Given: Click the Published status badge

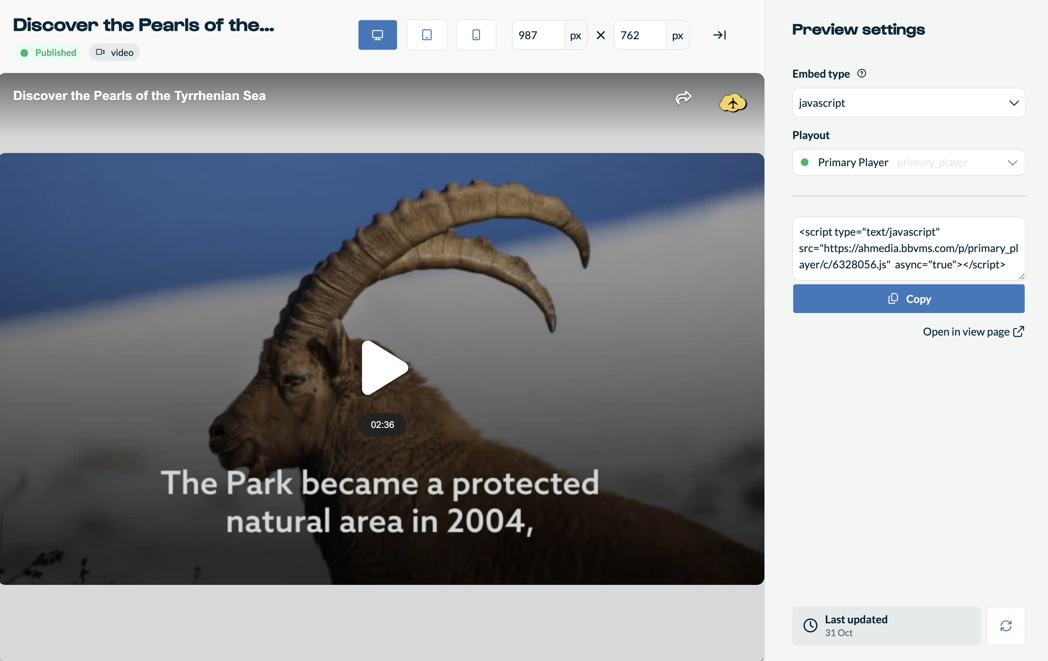Looking at the screenshot, I should 48,53.
